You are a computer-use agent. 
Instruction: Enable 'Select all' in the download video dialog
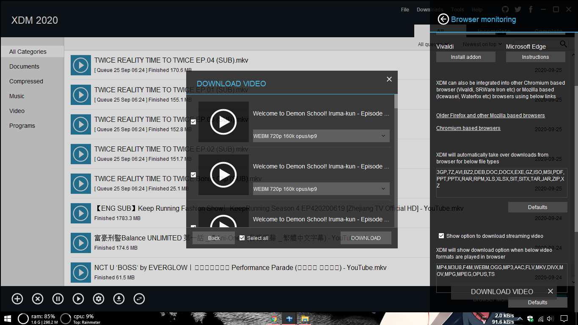242,238
